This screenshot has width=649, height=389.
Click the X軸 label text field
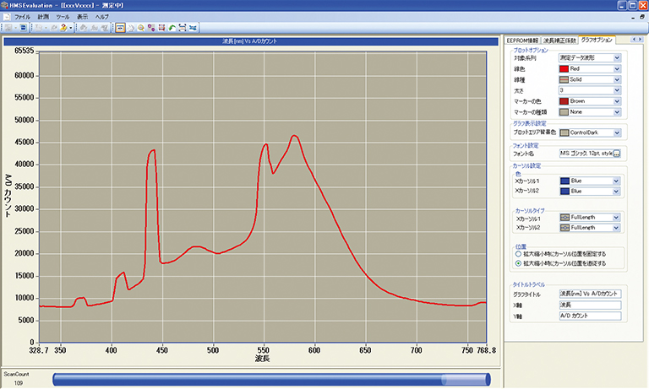point(590,305)
